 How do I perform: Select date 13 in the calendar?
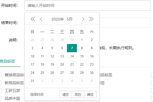click(x=62, y=56)
